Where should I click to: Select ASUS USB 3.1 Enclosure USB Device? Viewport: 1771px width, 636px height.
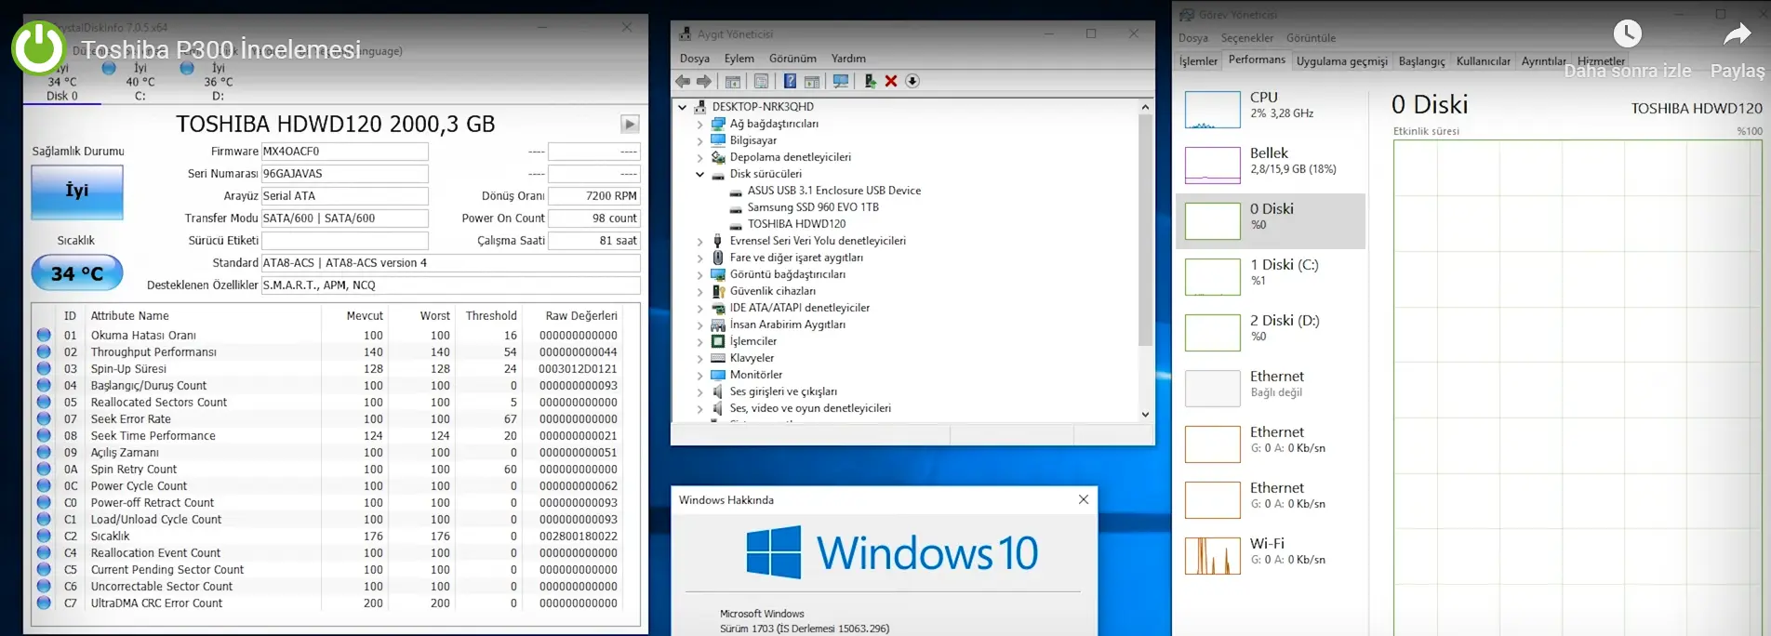click(x=833, y=191)
